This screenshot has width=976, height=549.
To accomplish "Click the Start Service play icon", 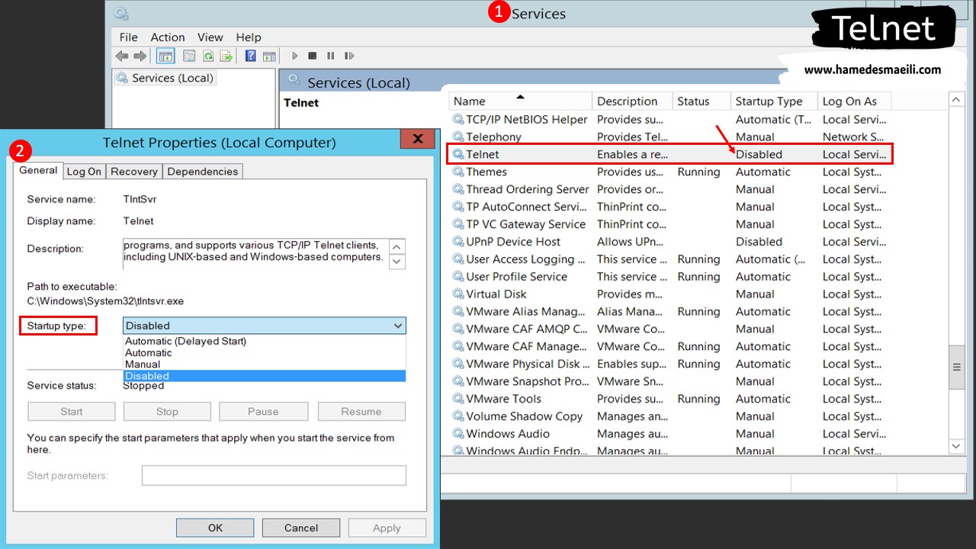I will 295,56.
